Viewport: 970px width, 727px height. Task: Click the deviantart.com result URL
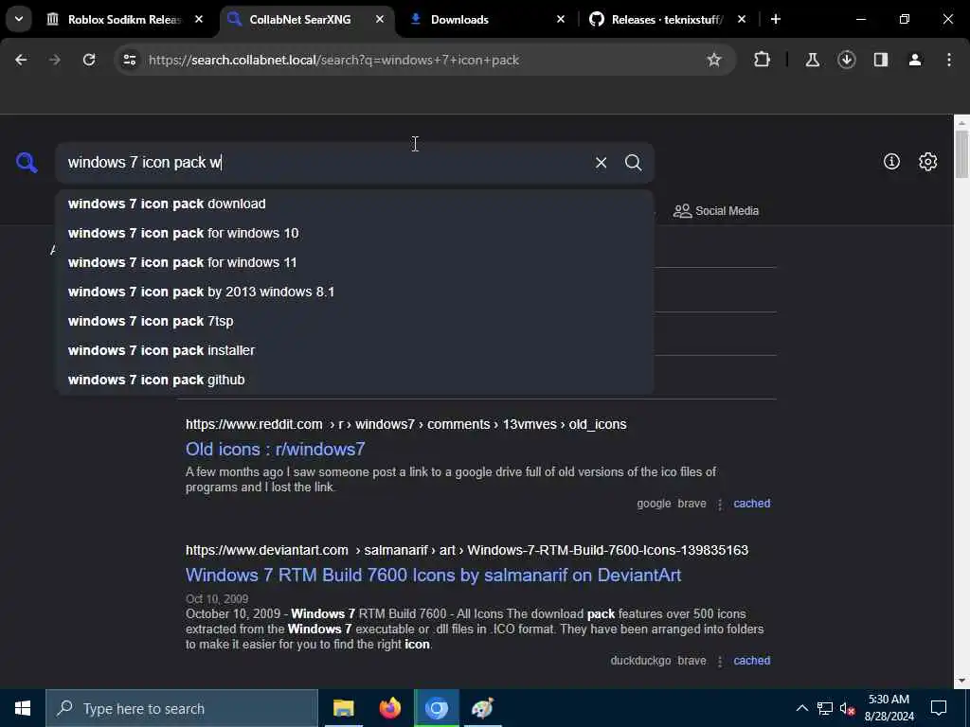pos(467,550)
